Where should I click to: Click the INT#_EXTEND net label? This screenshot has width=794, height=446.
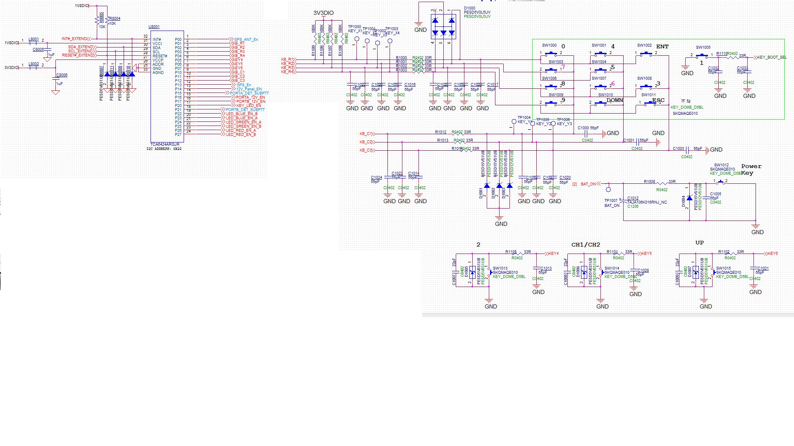[x=74, y=39]
